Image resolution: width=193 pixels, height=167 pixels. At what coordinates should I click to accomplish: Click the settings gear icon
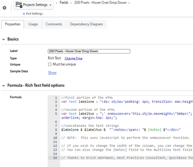pyautogui.click(x=4, y=8)
